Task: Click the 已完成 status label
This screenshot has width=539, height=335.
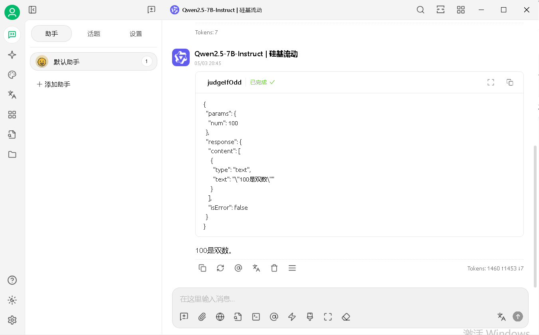Action: (262, 83)
